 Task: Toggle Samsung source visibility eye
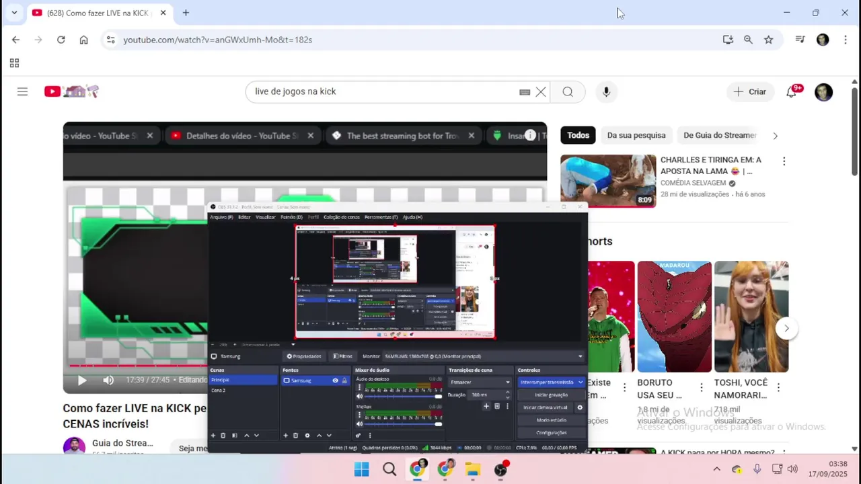(335, 380)
